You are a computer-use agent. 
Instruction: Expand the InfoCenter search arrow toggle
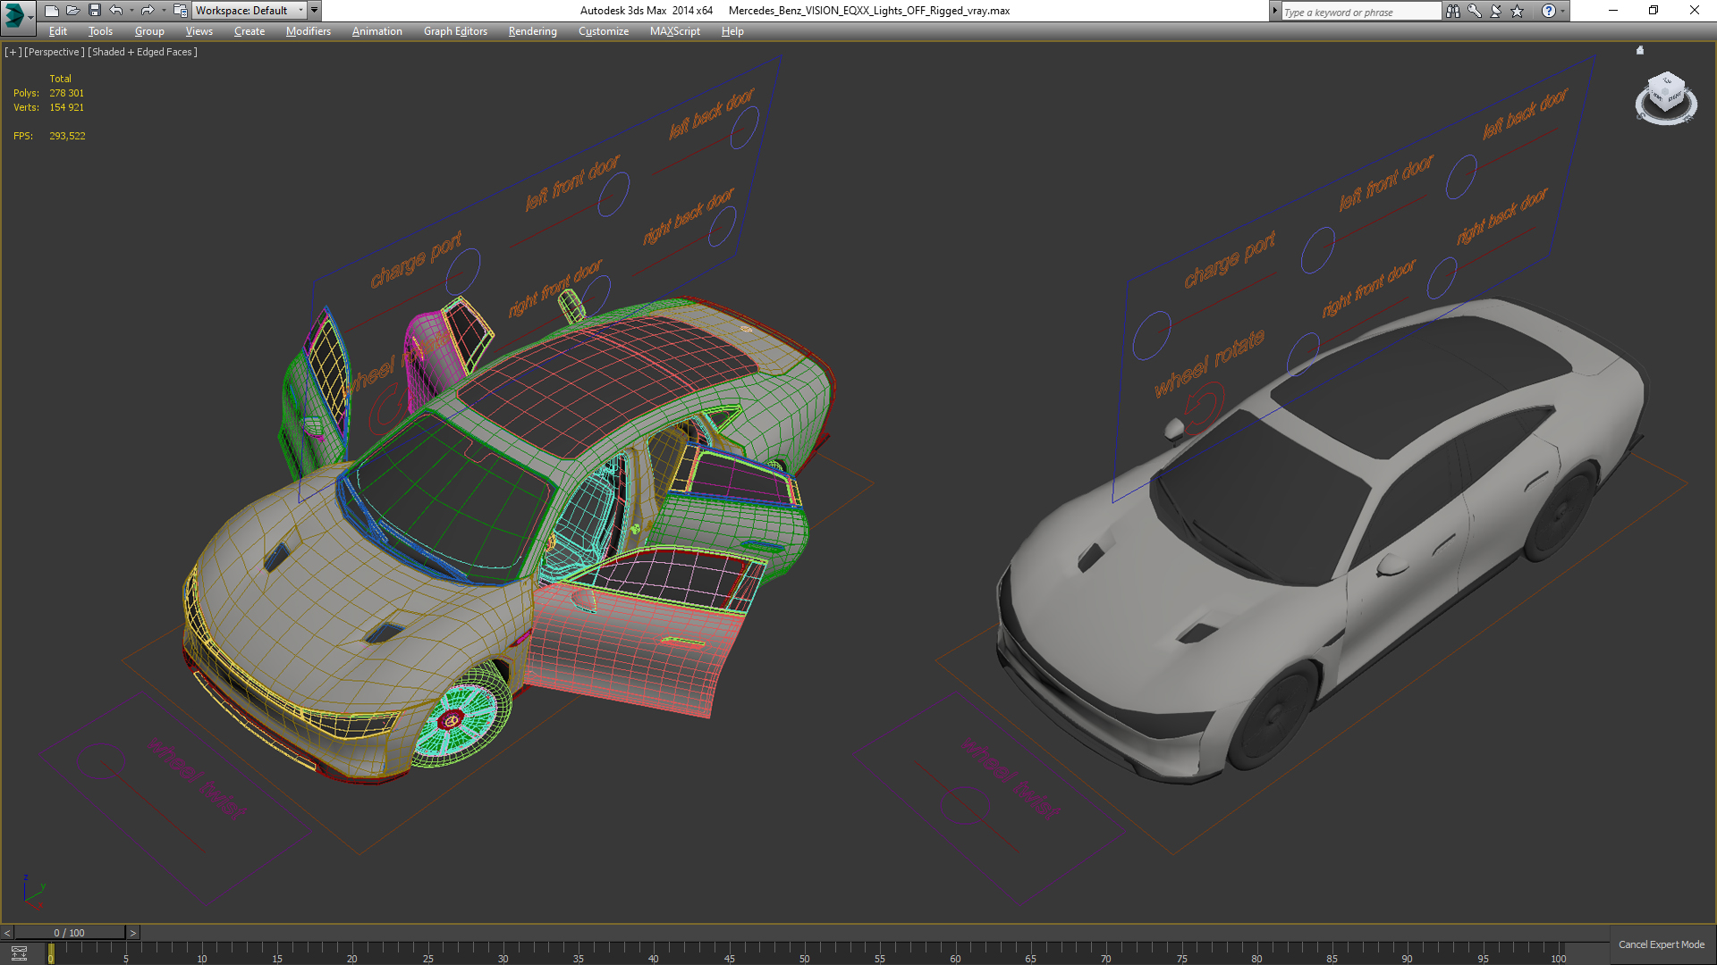(x=1274, y=12)
